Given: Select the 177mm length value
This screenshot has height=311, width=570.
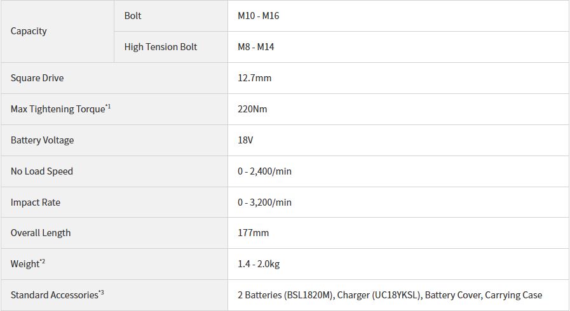Looking at the screenshot, I should (x=254, y=233).
